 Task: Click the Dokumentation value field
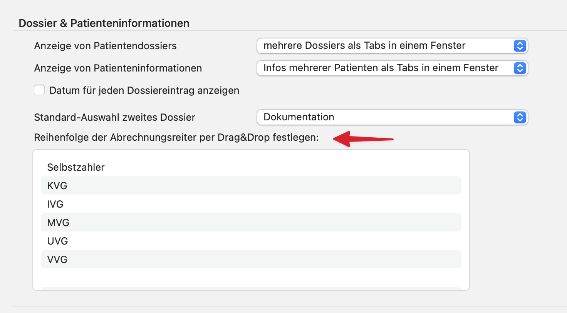tap(347, 117)
